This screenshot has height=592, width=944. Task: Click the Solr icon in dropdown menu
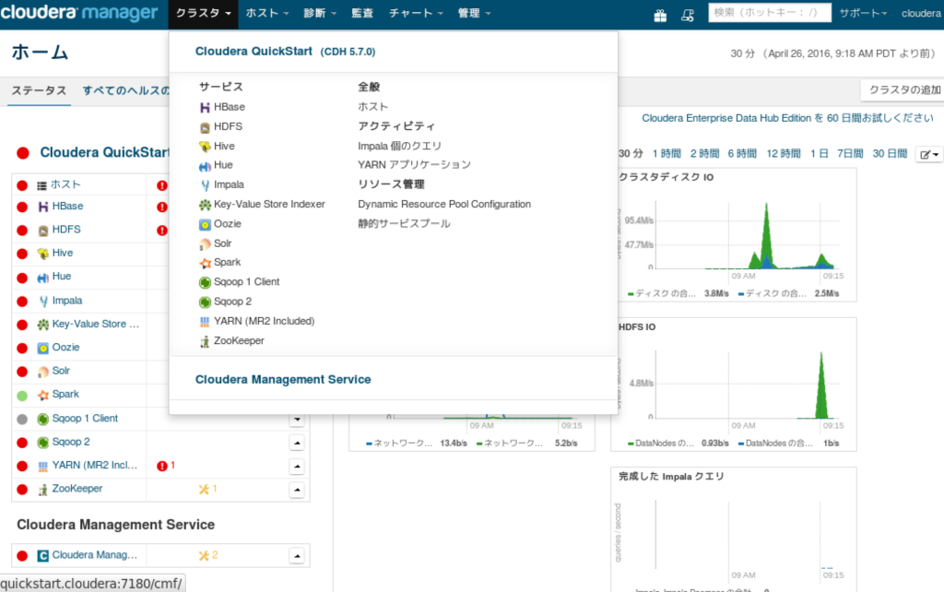click(205, 244)
